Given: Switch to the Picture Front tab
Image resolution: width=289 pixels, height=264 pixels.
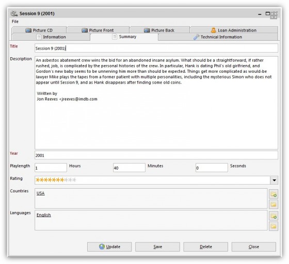Looking at the screenshot, I should click(98, 30).
